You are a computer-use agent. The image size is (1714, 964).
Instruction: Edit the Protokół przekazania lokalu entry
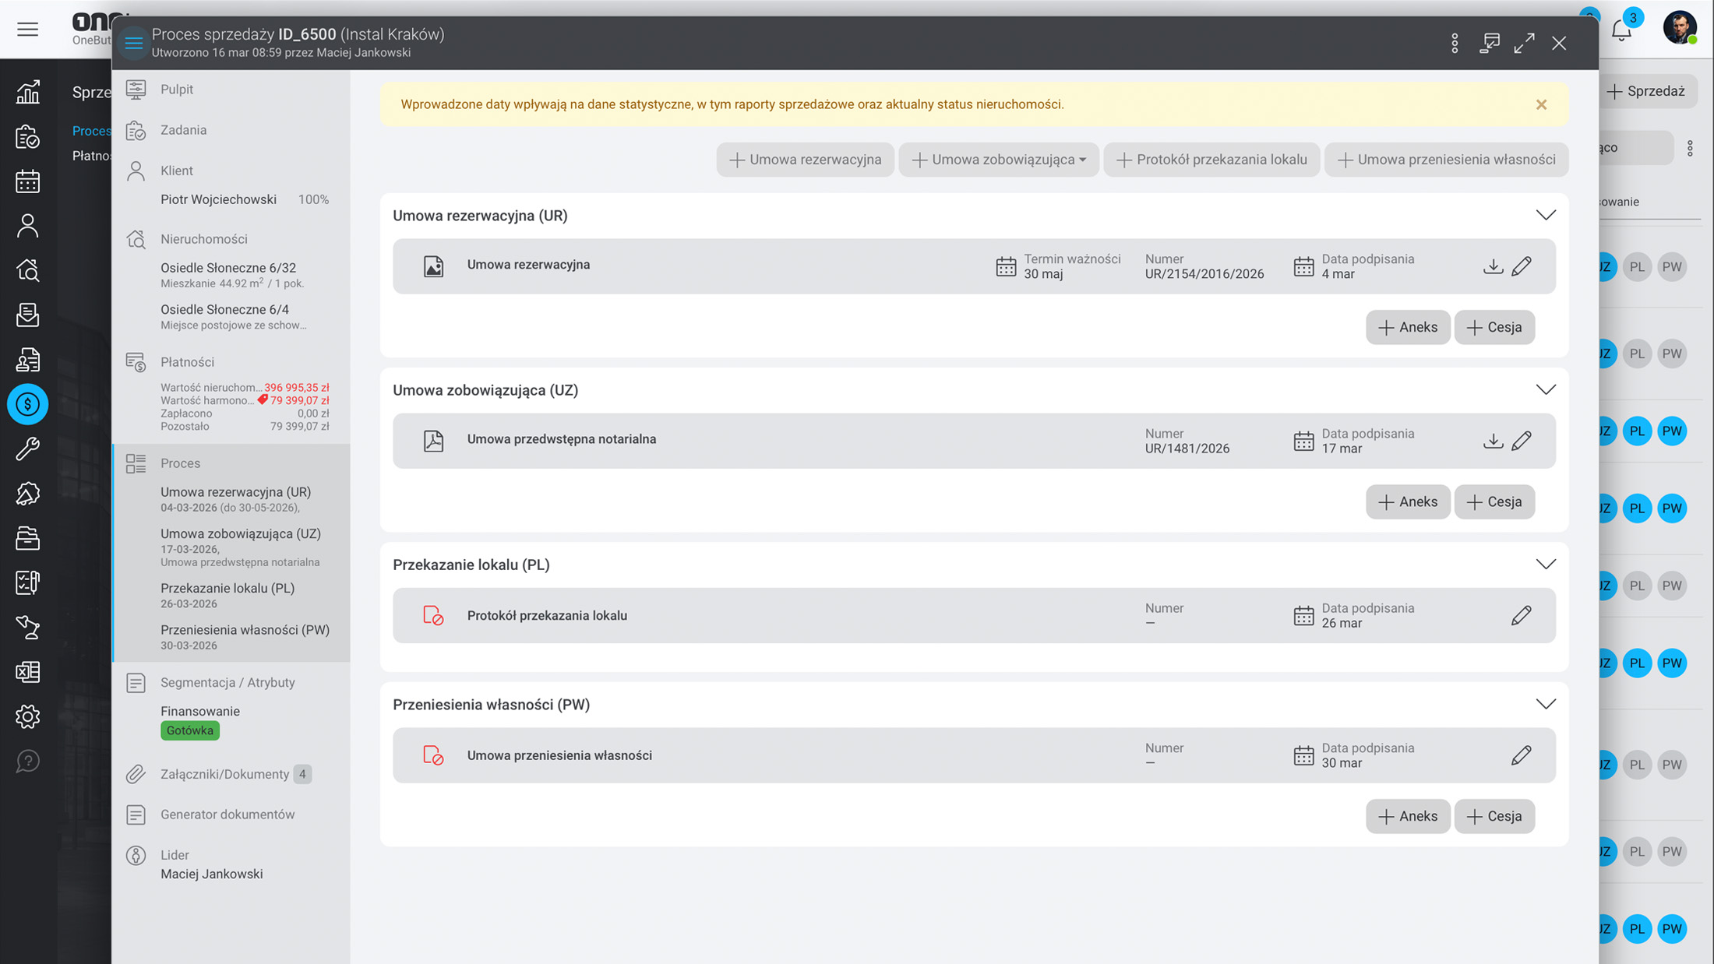point(1522,615)
